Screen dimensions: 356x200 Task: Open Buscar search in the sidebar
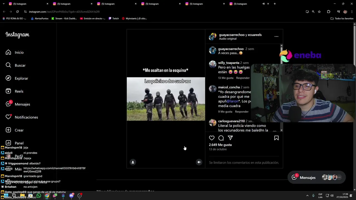tap(16, 65)
